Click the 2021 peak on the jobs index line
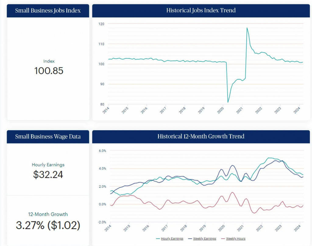 [x=247, y=28]
